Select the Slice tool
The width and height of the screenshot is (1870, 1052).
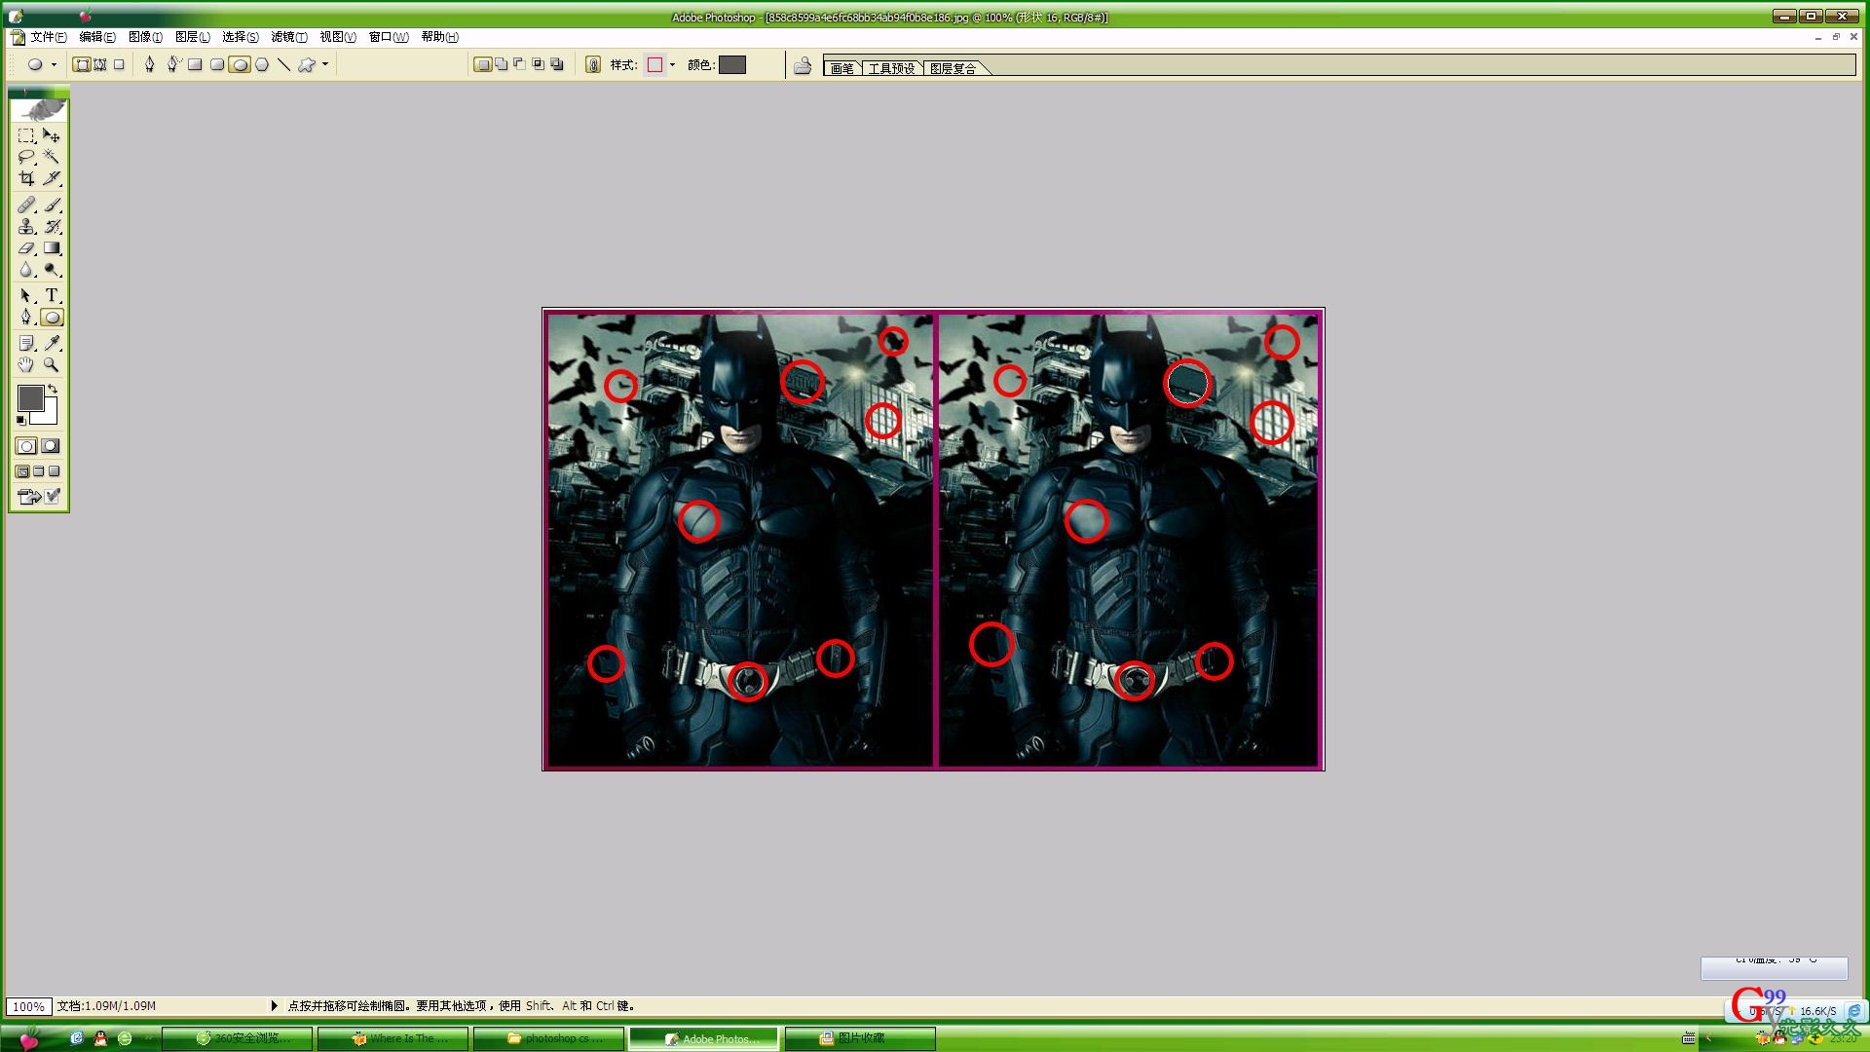point(52,178)
